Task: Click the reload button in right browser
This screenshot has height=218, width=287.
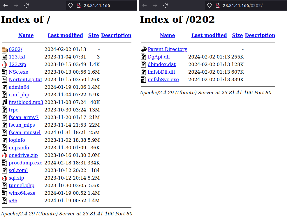Action: point(165,5)
